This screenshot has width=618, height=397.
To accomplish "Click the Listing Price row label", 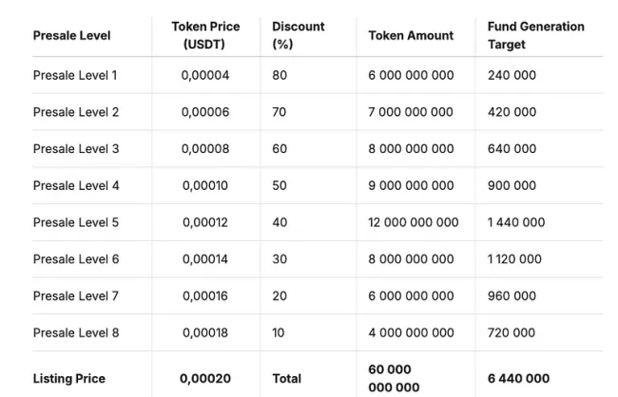I will click(69, 378).
